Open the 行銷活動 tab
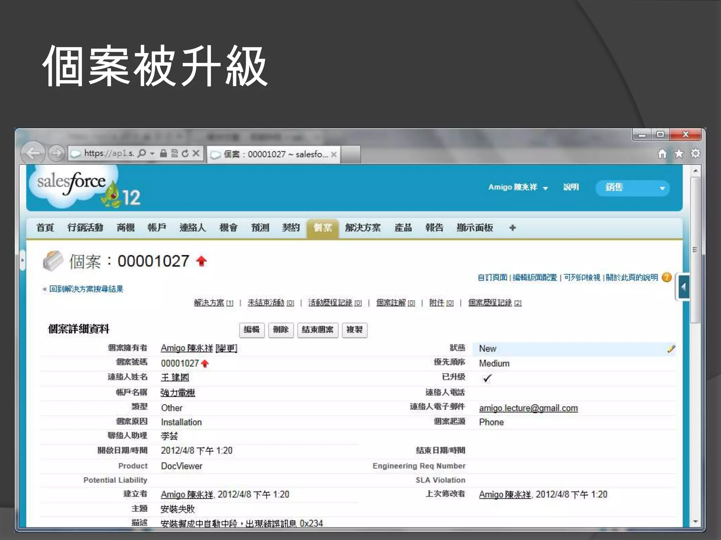 (85, 228)
